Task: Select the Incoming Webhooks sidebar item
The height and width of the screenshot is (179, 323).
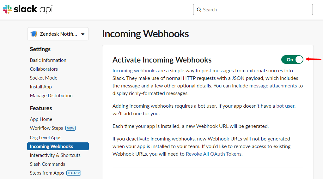Action: pos(58,146)
